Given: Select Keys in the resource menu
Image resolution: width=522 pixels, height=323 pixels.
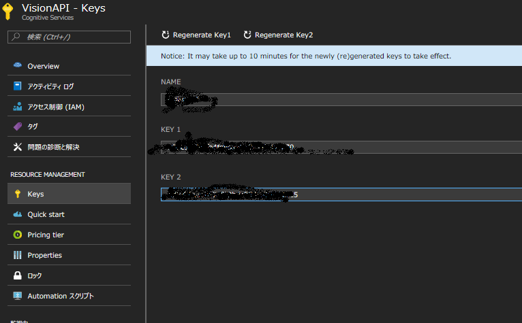Looking at the screenshot, I should (x=69, y=193).
